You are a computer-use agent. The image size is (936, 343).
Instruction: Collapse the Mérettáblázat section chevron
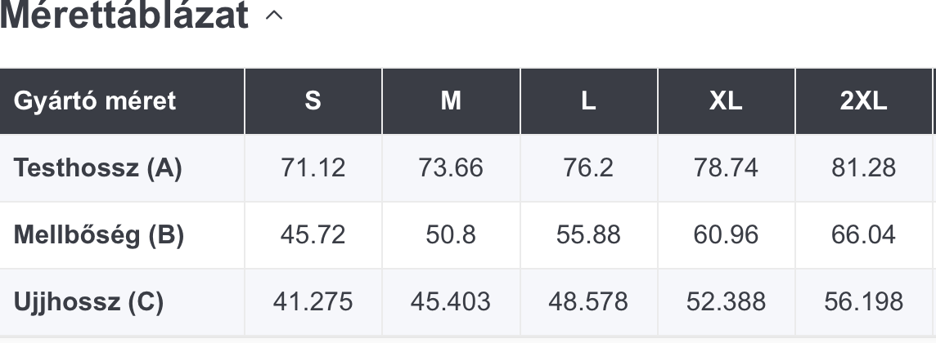point(274,16)
